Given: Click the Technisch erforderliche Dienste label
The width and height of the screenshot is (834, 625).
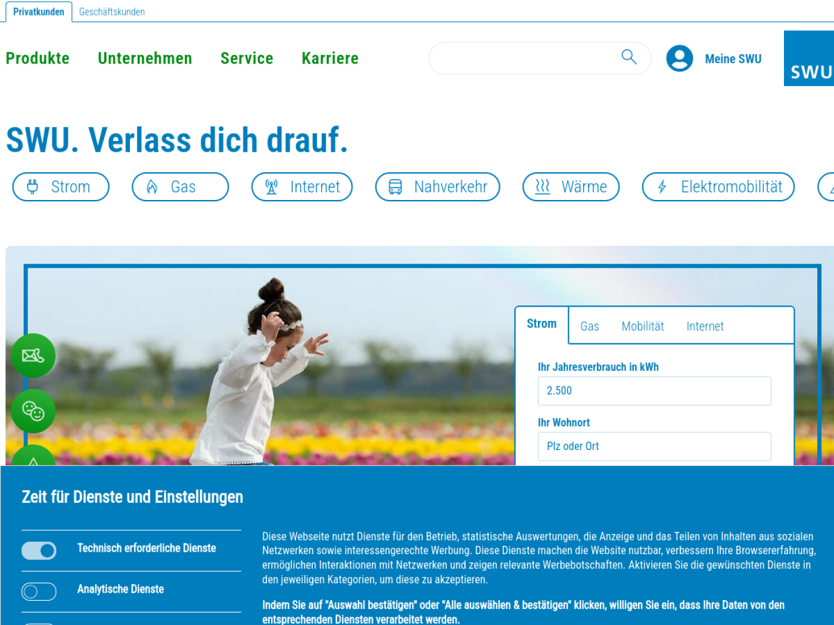Looking at the screenshot, I should pyautogui.click(x=147, y=548).
